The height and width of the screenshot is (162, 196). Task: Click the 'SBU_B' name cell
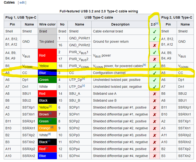tap(79, 100)
